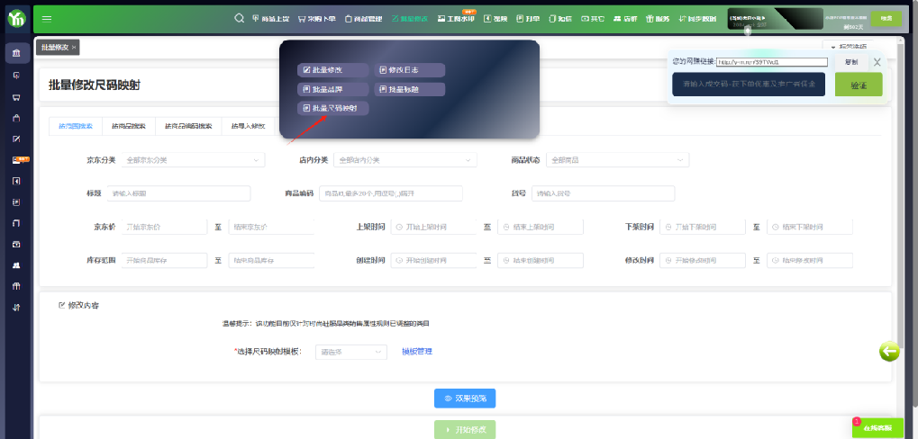Close the link popup with X icon
Image resolution: width=918 pixels, height=439 pixels.
[877, 62]
